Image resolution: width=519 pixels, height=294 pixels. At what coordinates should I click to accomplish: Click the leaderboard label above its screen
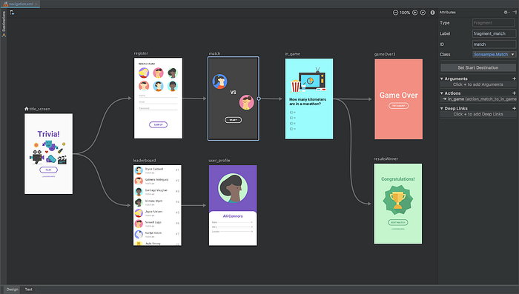click(145, 161)
